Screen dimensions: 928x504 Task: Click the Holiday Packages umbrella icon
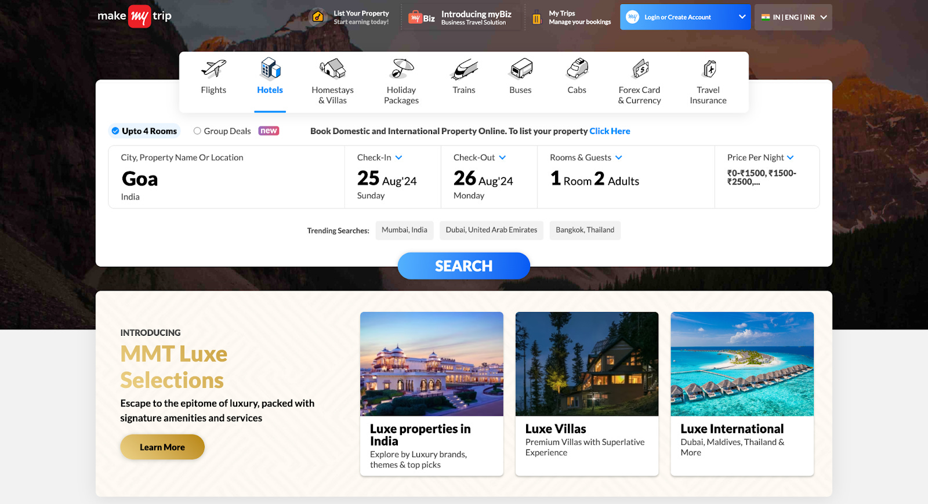[401, 68]
